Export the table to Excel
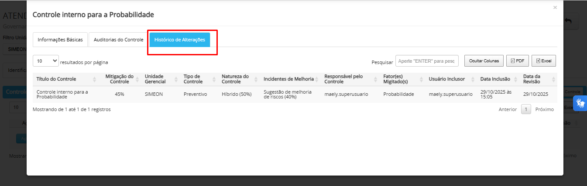 point(543,61)
